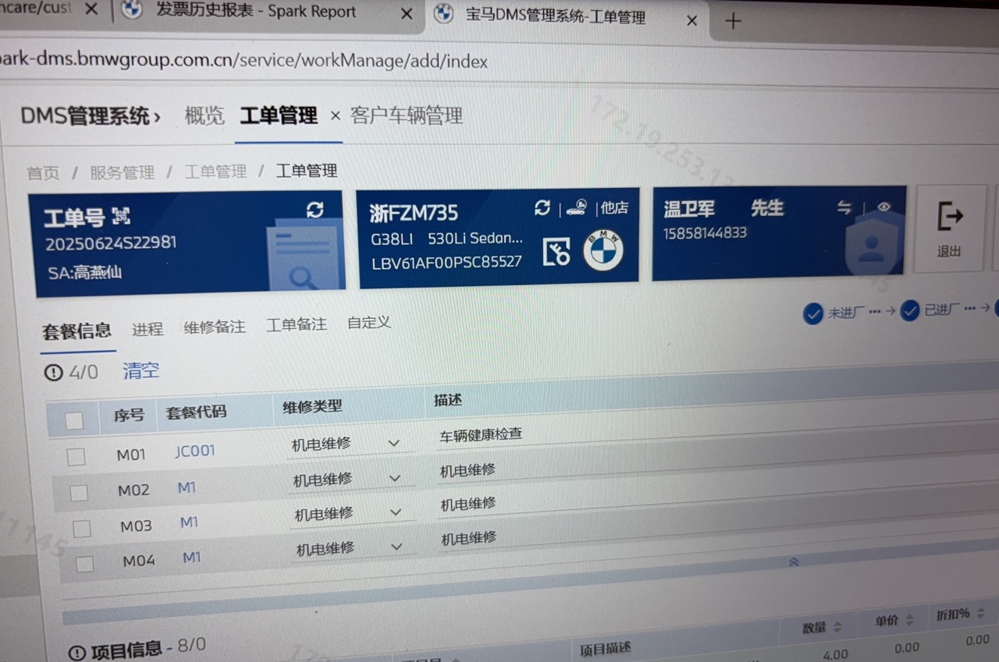Switch to the 概览 module tab

tap(204, 116)
